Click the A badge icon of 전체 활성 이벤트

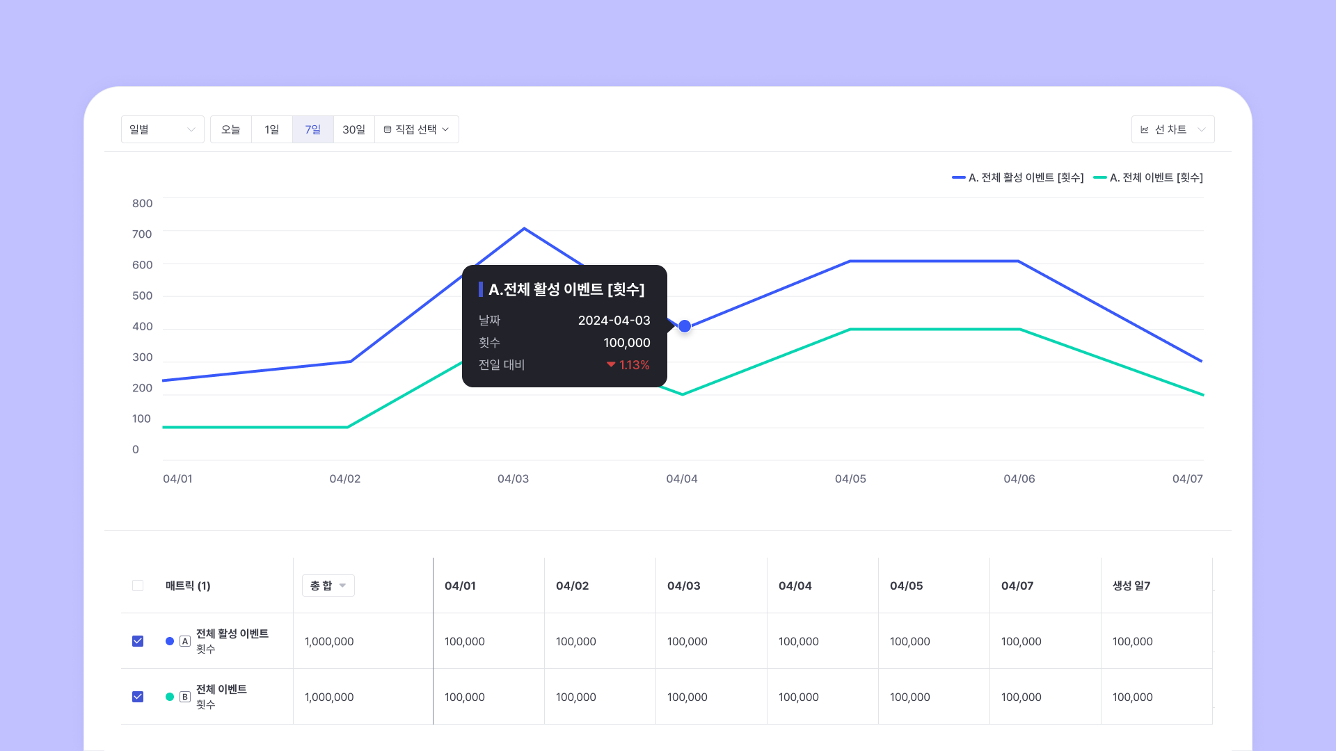click(185, 641)
